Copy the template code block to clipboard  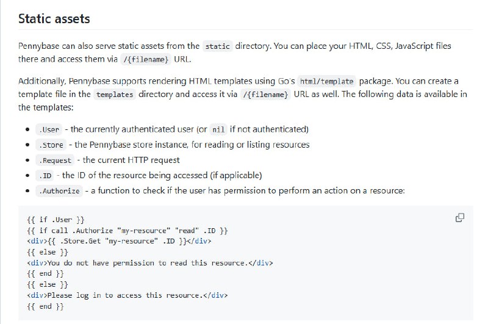460,218
